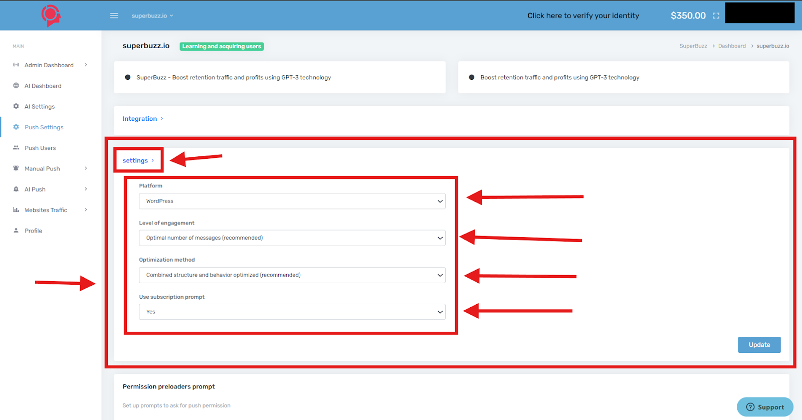Open the Support chat button
This screenshot has width=802, height=420.
pyautogui.click(x=765, y=407)
